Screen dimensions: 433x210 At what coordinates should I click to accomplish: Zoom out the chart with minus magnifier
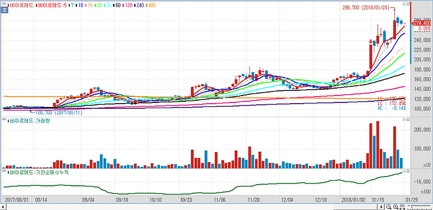(x=389, y=207)
